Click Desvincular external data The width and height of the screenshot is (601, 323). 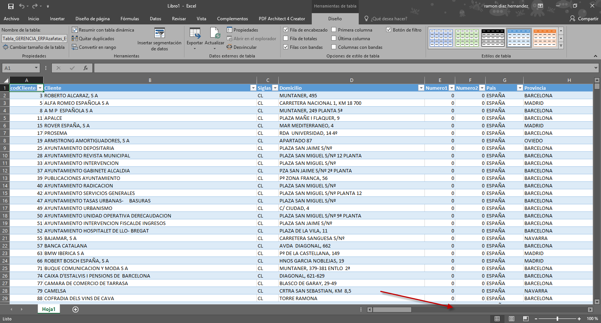pyautogui.click(x=242, y=47)
